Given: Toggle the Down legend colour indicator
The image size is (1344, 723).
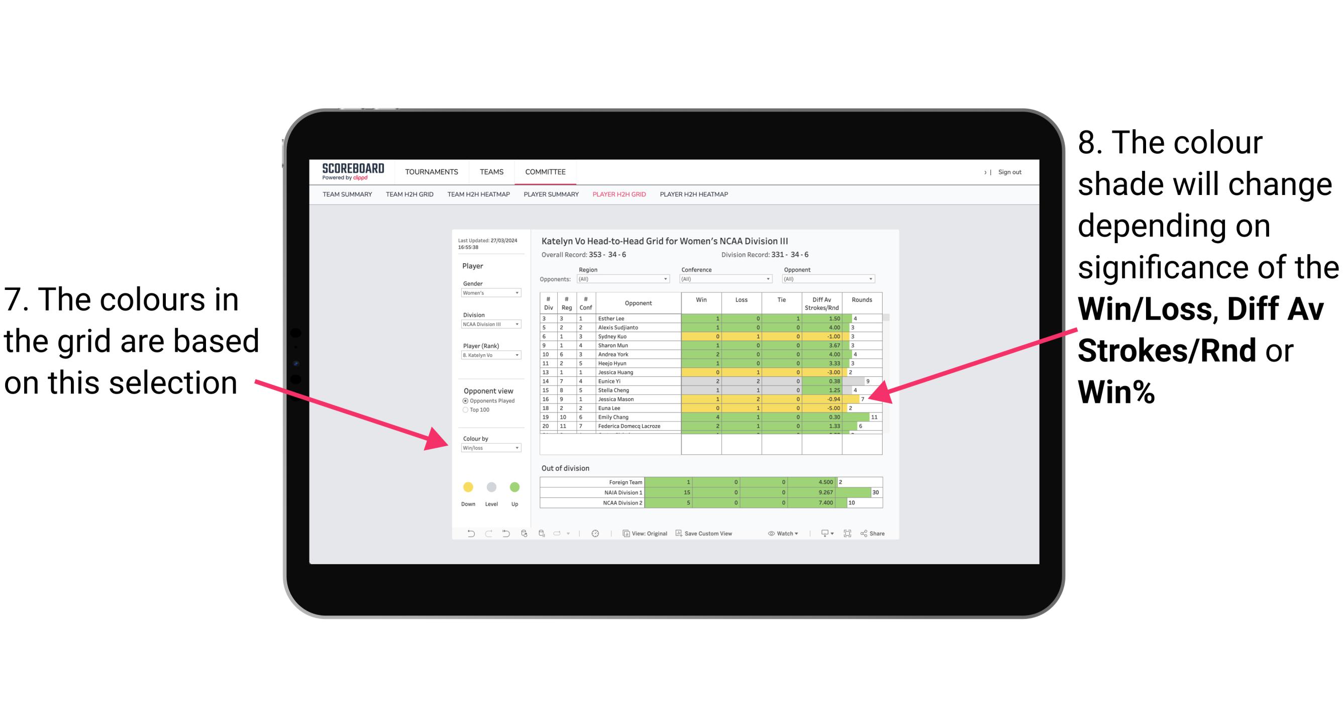Looking at the screenshot, I should point(467,486).
